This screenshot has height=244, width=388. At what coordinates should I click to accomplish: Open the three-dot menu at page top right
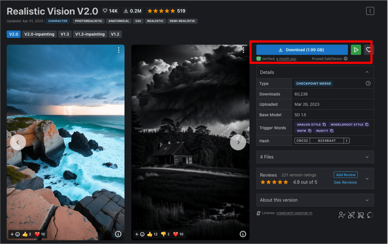pyautogui.click(x=370, y=11)
